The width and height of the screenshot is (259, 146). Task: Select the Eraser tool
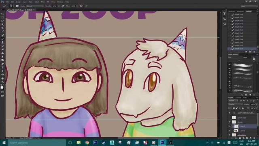tap(2, 49)
